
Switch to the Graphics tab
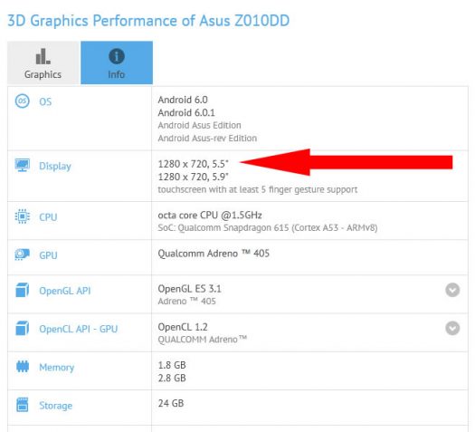pyautogui.click(x=43, y=62)
